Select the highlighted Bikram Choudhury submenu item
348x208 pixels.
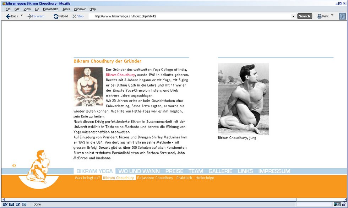click(x=119, y=178)
